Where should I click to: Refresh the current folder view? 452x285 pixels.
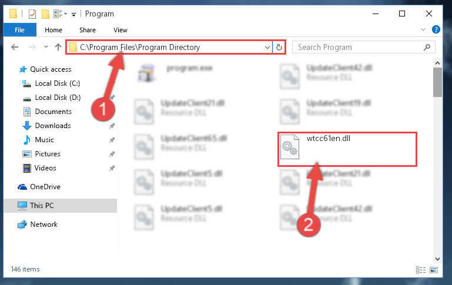279,47
